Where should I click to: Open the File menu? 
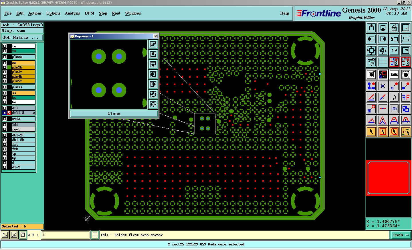(8, 13)
